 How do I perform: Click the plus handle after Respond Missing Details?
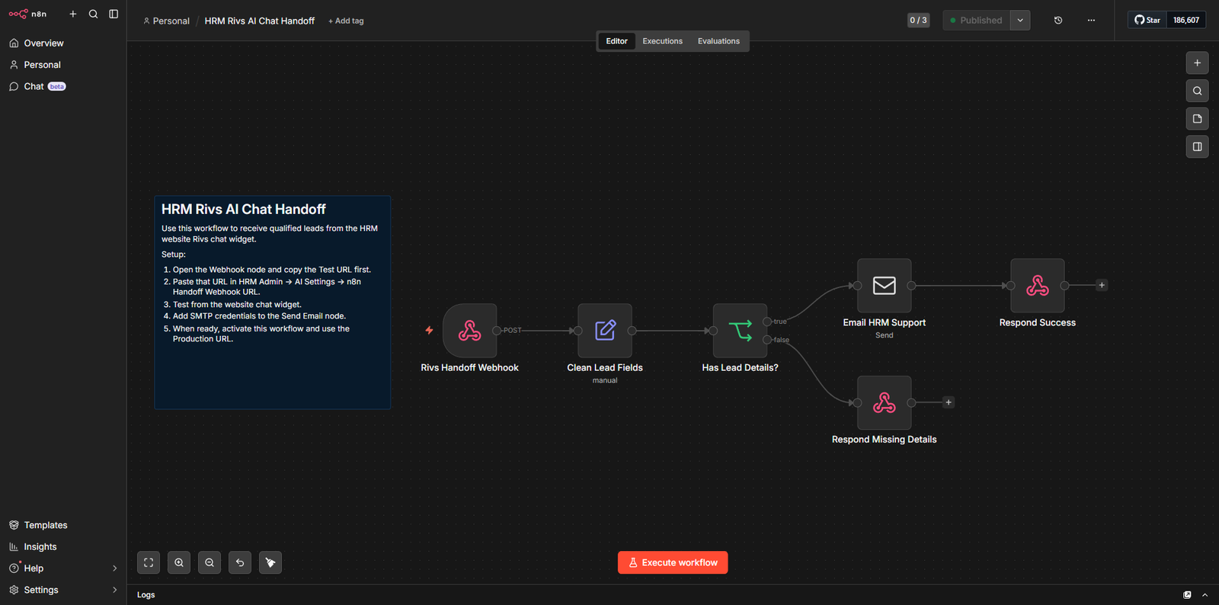[949, 402]
